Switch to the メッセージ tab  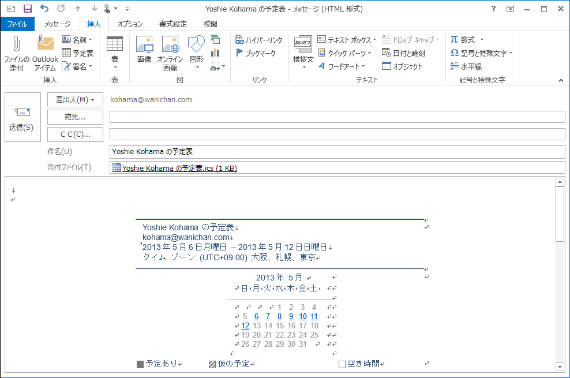(x=57, y=24)
